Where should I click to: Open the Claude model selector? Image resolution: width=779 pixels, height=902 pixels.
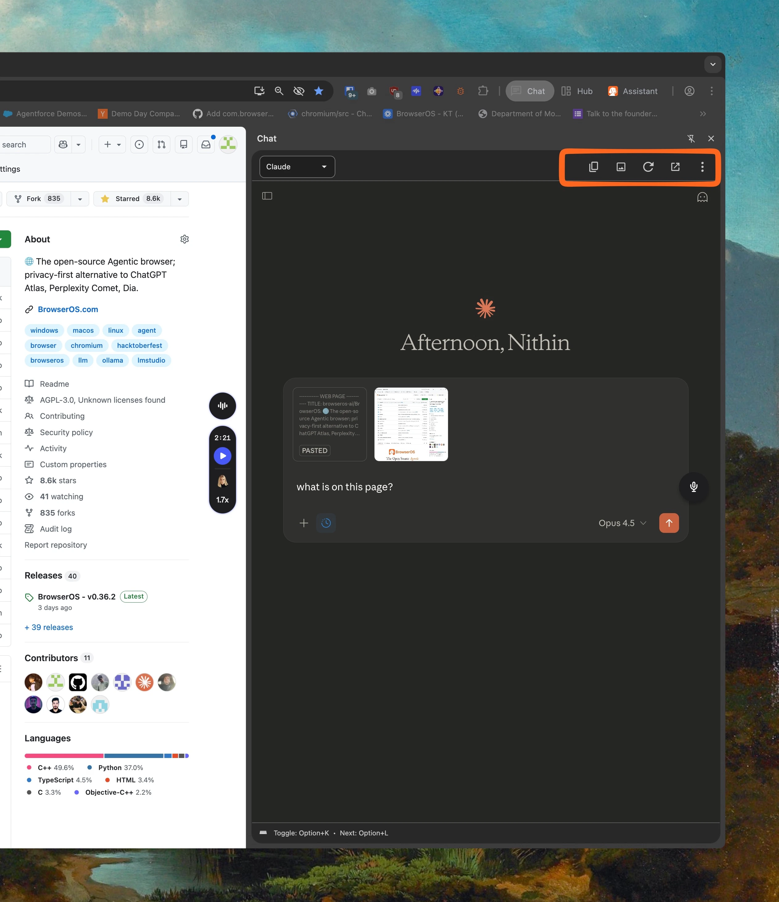point(297,166)
